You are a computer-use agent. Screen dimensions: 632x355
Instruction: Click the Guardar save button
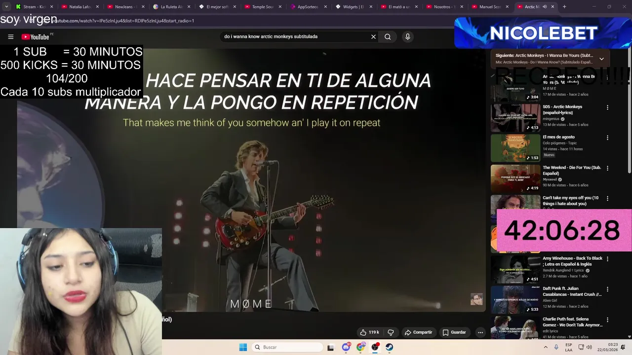(x=454, y=332)
